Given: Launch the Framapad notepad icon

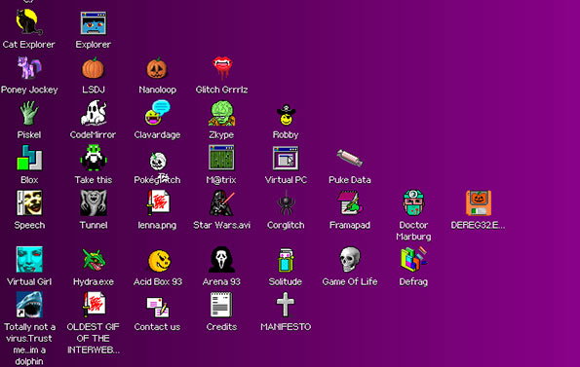Looking at the screenshot, I should click(x=350, y=203).
